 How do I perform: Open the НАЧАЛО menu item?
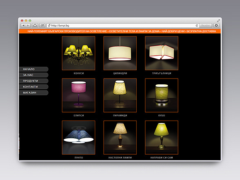pos(33,69)
